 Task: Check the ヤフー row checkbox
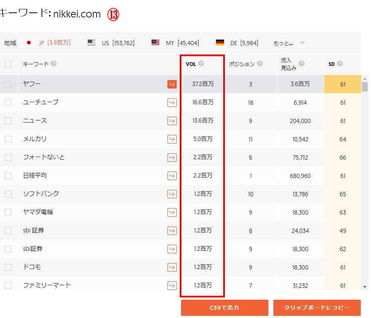tap(8, 84)
